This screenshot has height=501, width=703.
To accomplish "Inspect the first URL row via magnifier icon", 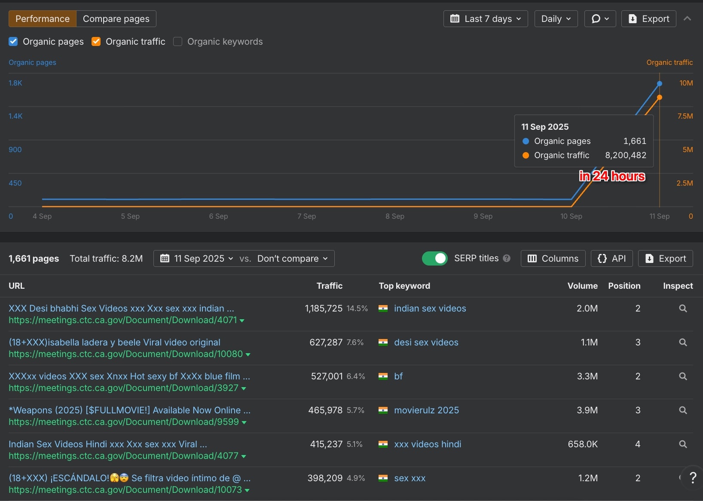I will tap(682, 308).
